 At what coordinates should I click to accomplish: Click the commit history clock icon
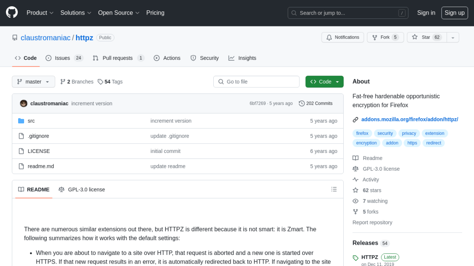pyautogui.click(x=302, y=103)
